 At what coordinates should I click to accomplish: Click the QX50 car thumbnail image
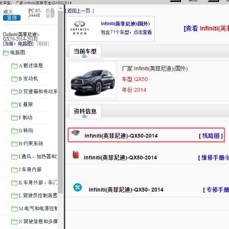pyautogui.click(x=93, y=80)
